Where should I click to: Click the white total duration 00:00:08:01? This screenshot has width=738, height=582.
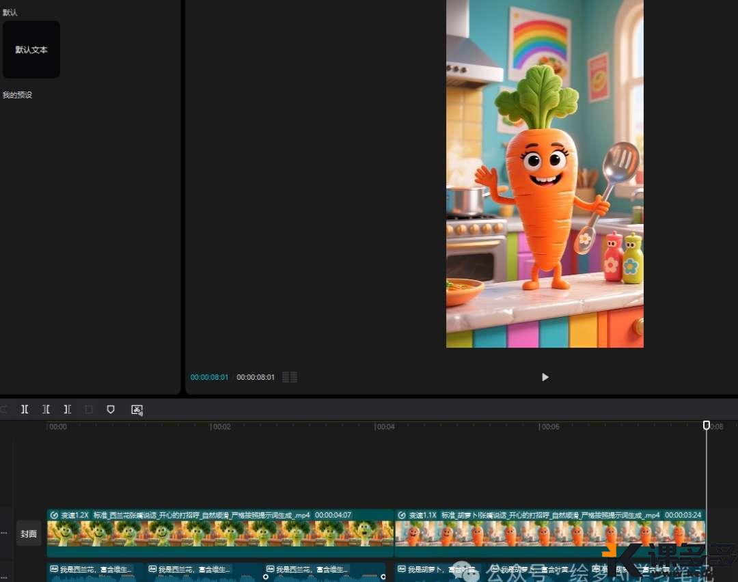coord(256,377)
